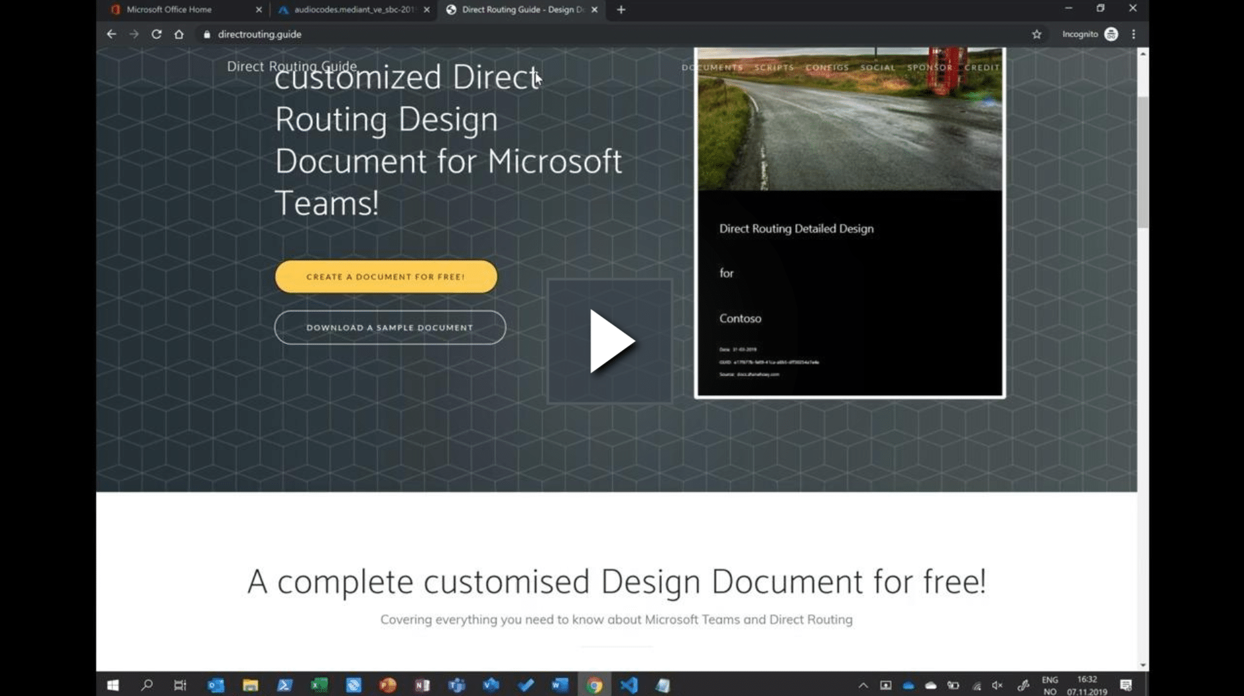The height and width of the screenshot is (696, 1244).
Task: Open Excel from the taskbar
Action: [x=319, y=685]
